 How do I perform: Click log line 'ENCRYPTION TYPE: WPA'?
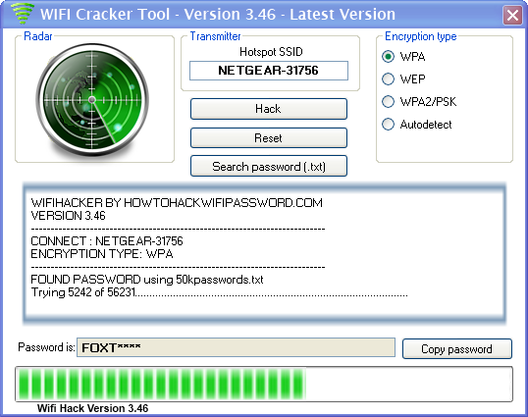coord(102,254)
